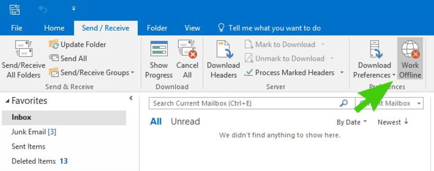Click the Download Headers icon
Screen dimensions: 434x171
pos(223,49)
